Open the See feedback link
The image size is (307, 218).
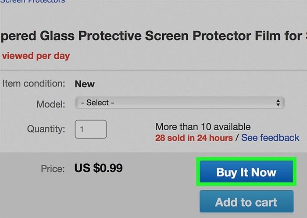[x=270, y=138]
